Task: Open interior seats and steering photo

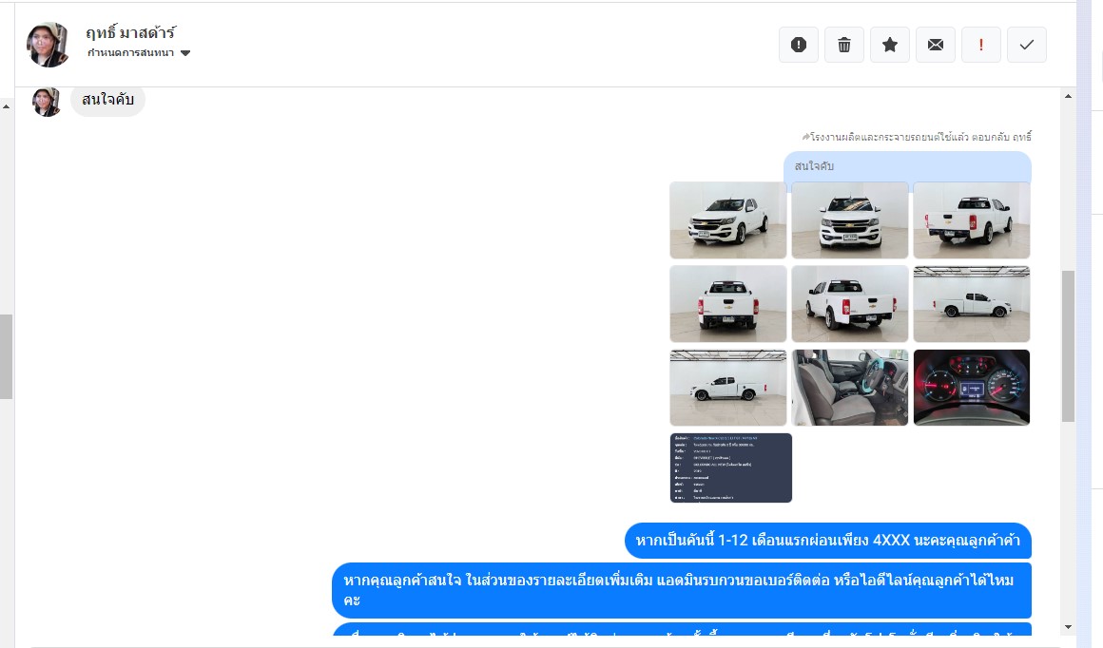Action: point(850,388)
